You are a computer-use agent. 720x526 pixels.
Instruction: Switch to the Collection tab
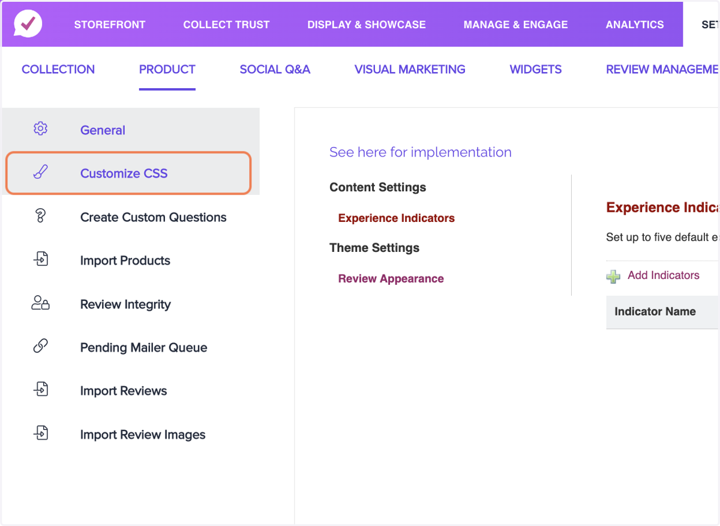[x=58, y=70]
